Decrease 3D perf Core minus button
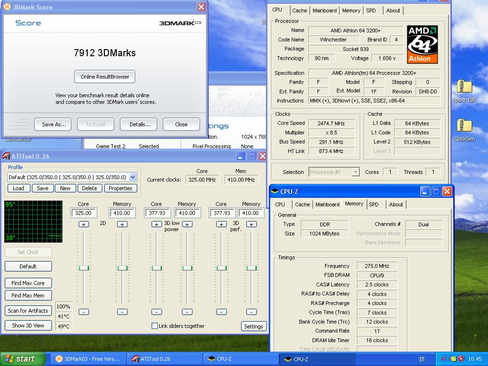Image resolution: width=488 pixels, height=366 pixels. 221,312
